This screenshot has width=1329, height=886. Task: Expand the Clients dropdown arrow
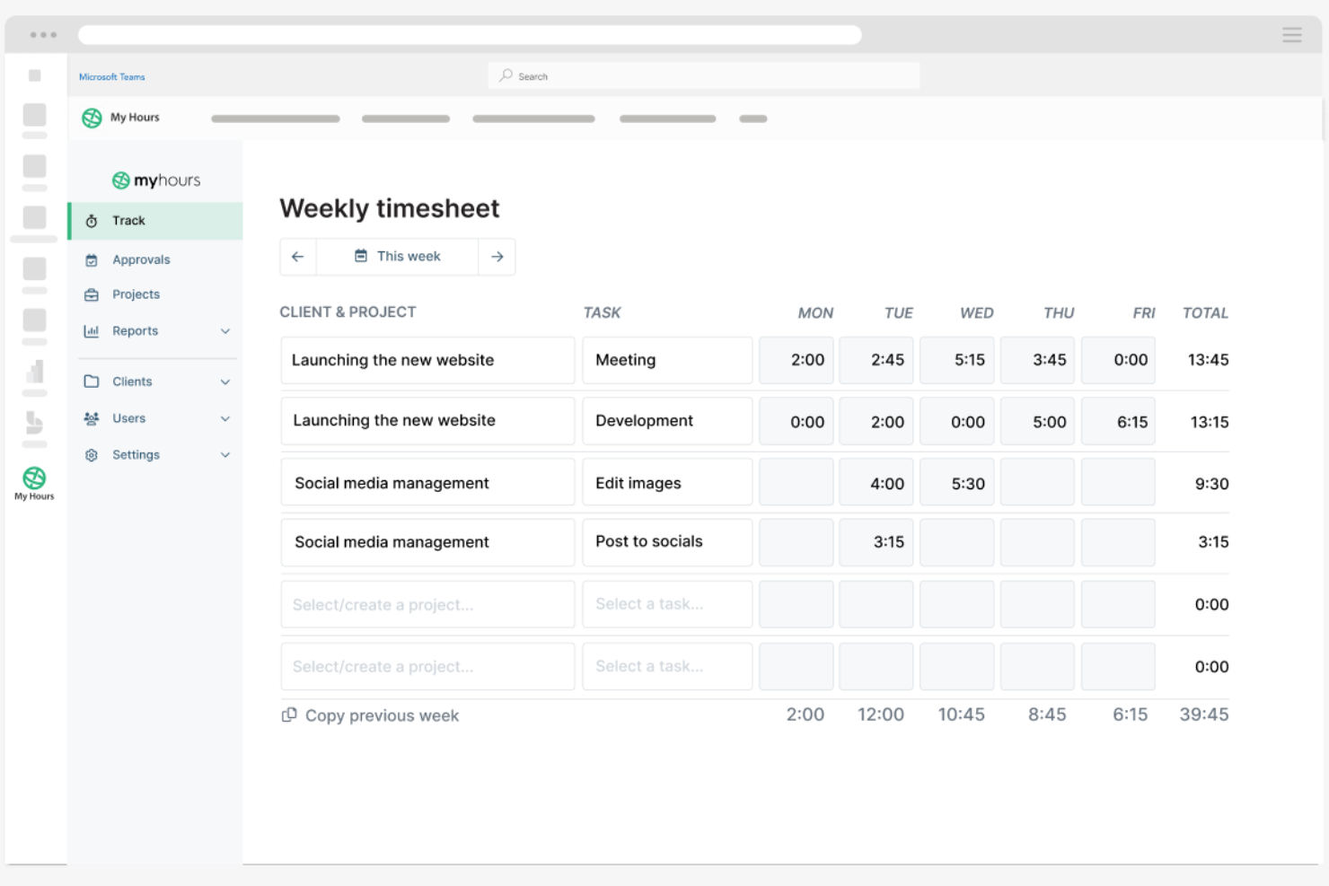[x=225, y=381]
